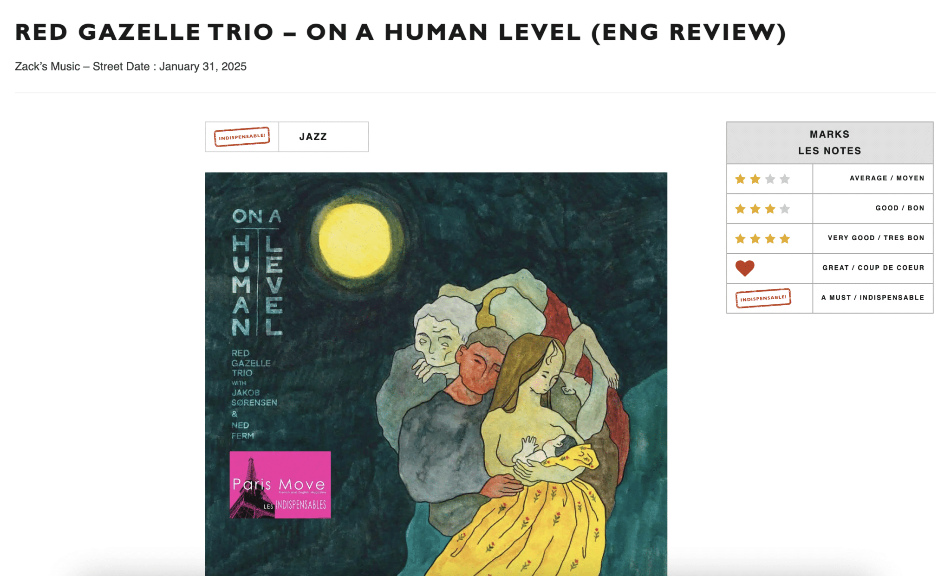
Task: Click the three-star Good rating icons
Action: (762, 209)
